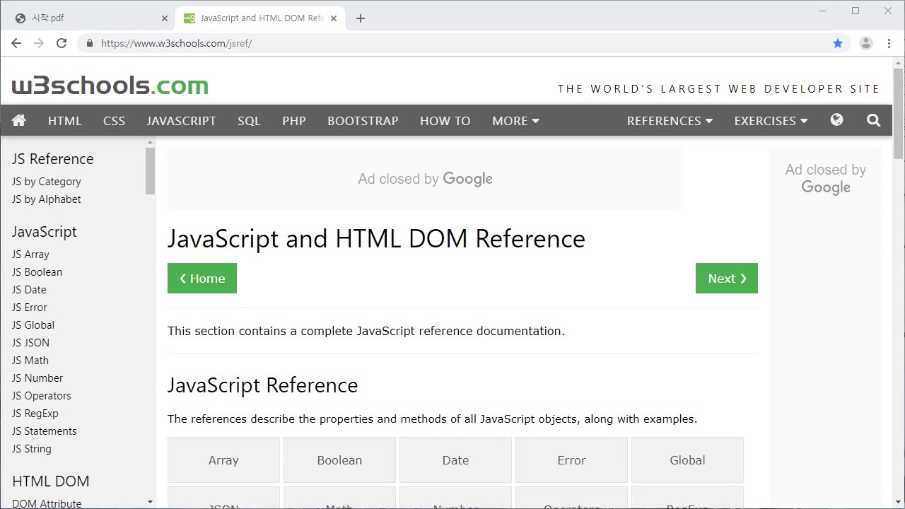Expand the EXERCISES dropdown
The height and width of the screenshot is (509, 905).
tap(770, 121)
